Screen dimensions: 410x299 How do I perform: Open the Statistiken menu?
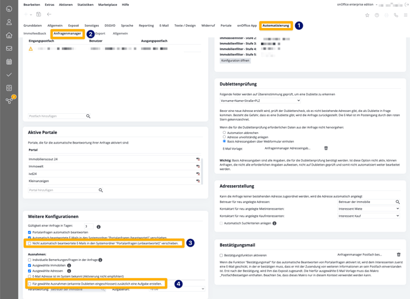click(85, 5)
